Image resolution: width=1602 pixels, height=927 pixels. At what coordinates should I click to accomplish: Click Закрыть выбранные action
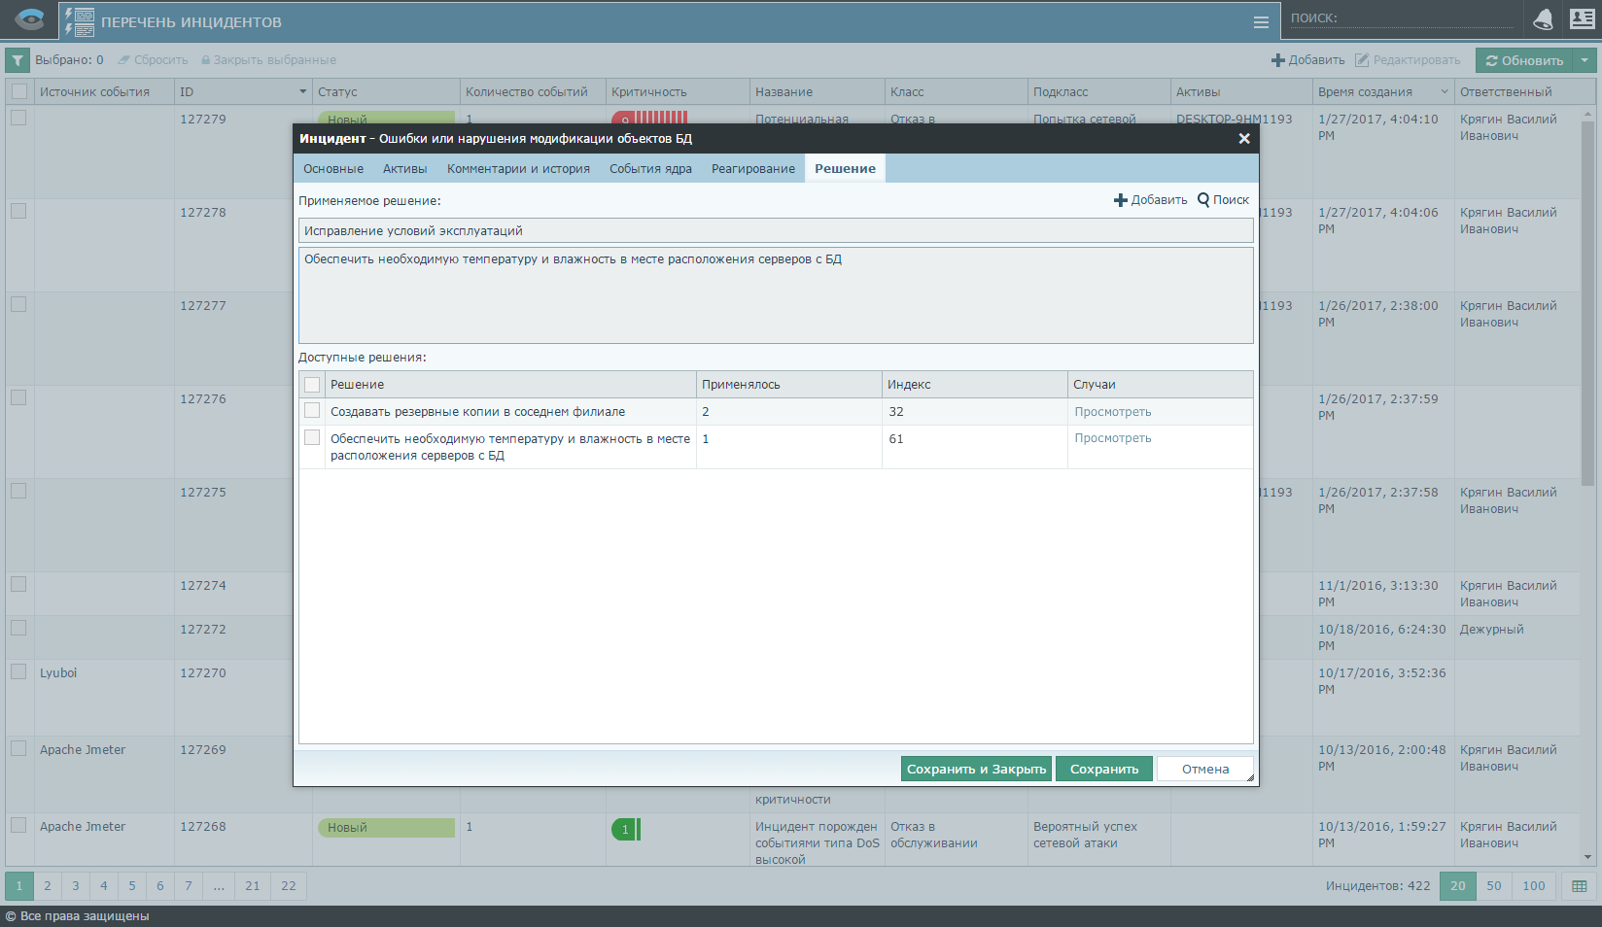point(268,60)
